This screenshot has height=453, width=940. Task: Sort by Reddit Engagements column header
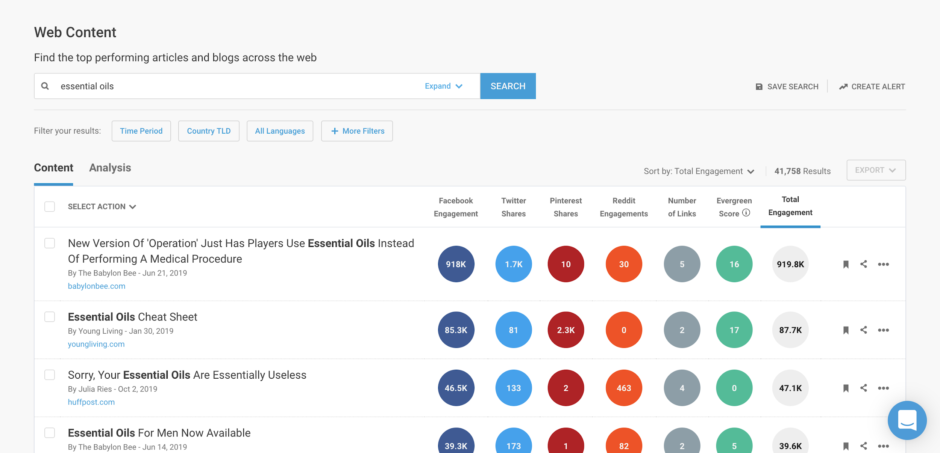pos(624,207)
